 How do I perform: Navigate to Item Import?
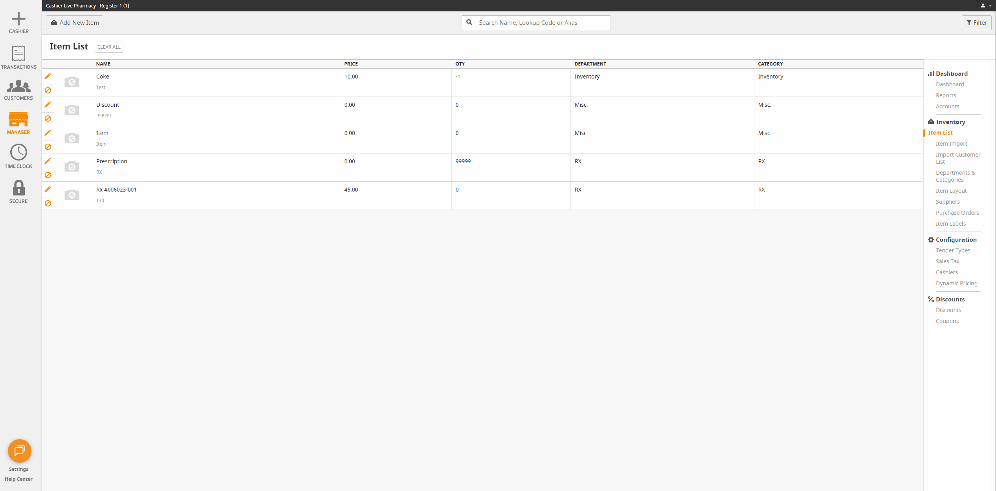(951, 144)
